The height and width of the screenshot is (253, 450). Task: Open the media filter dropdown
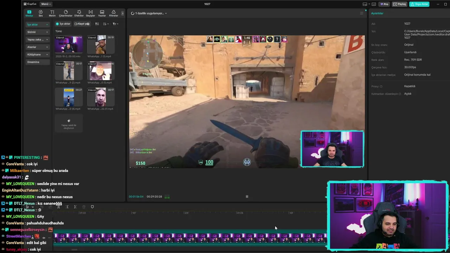(115, 24)
